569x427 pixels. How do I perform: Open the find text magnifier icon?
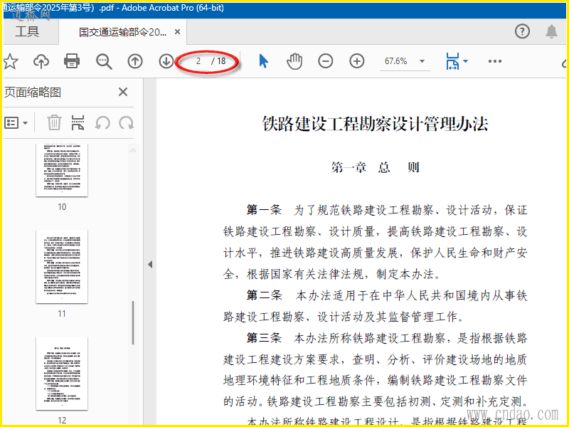[x=104, y=61]
